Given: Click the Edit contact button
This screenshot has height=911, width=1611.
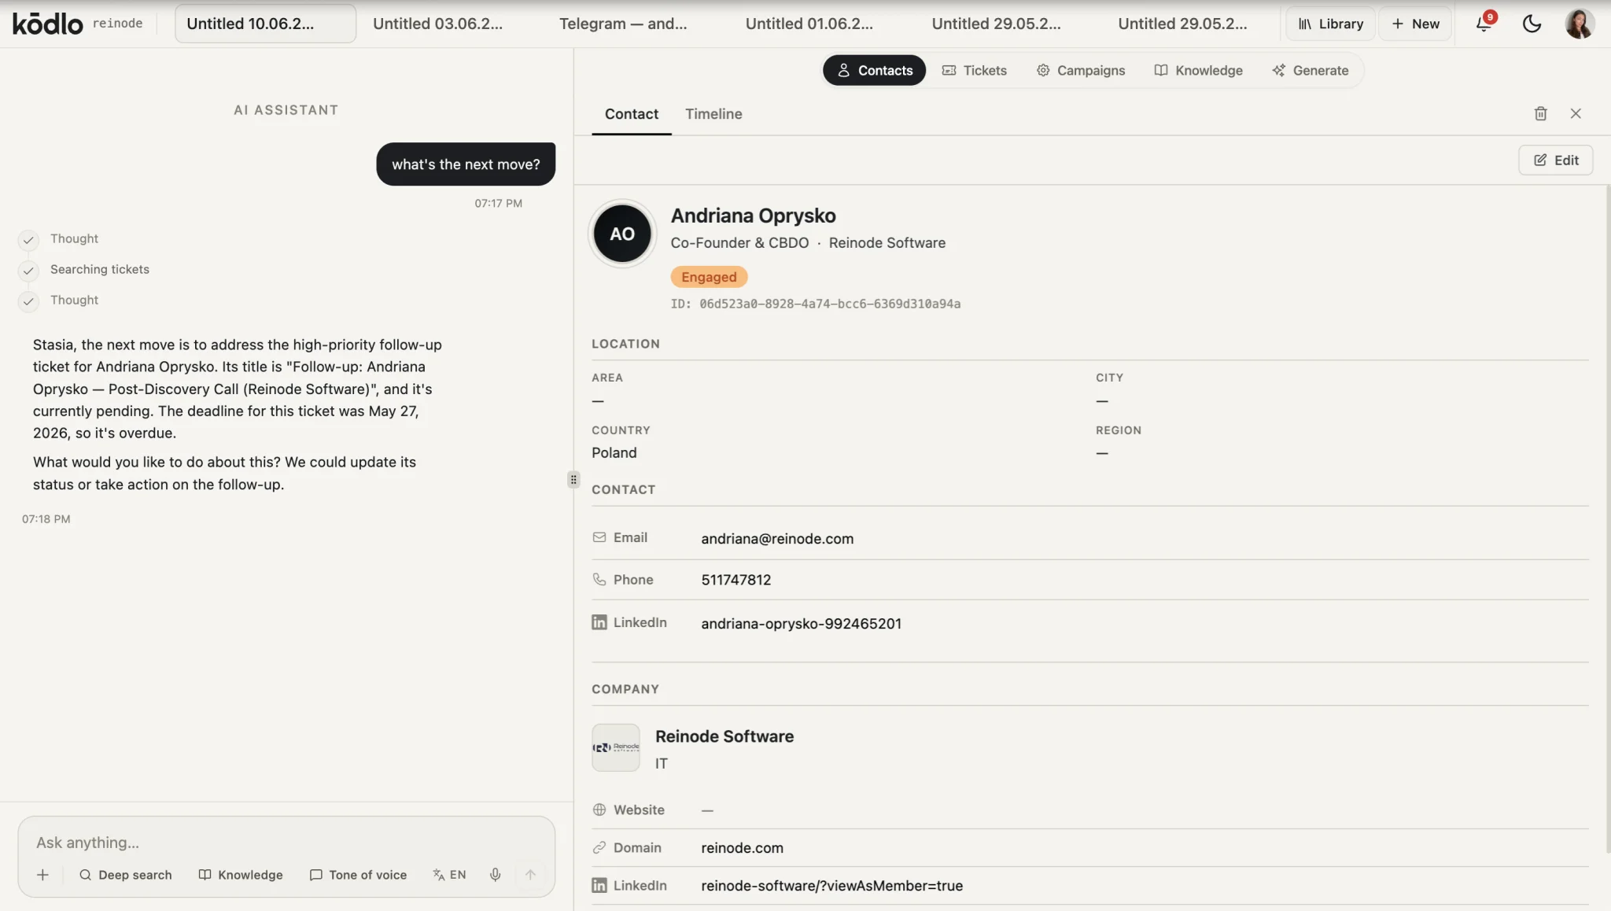Looking at the screenshot, I should pyautogui.click(x=1555, y=160).
